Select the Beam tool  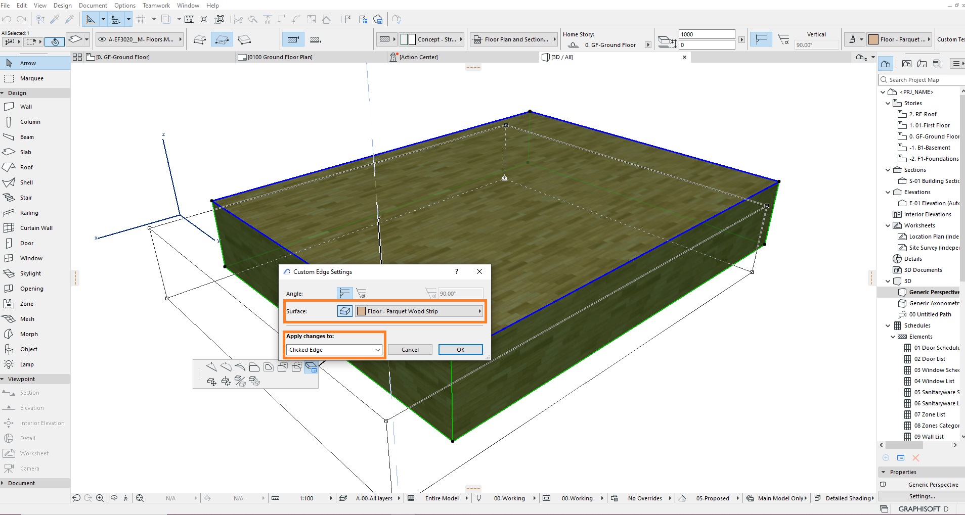pyautogui.click(x=34, y=137)
